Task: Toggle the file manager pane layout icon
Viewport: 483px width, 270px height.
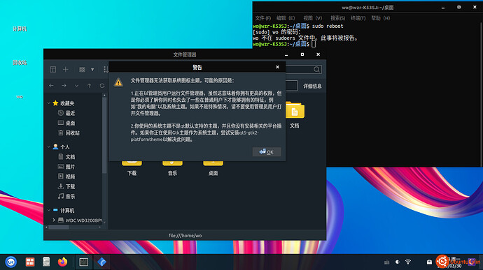Action: coord(53,70)
